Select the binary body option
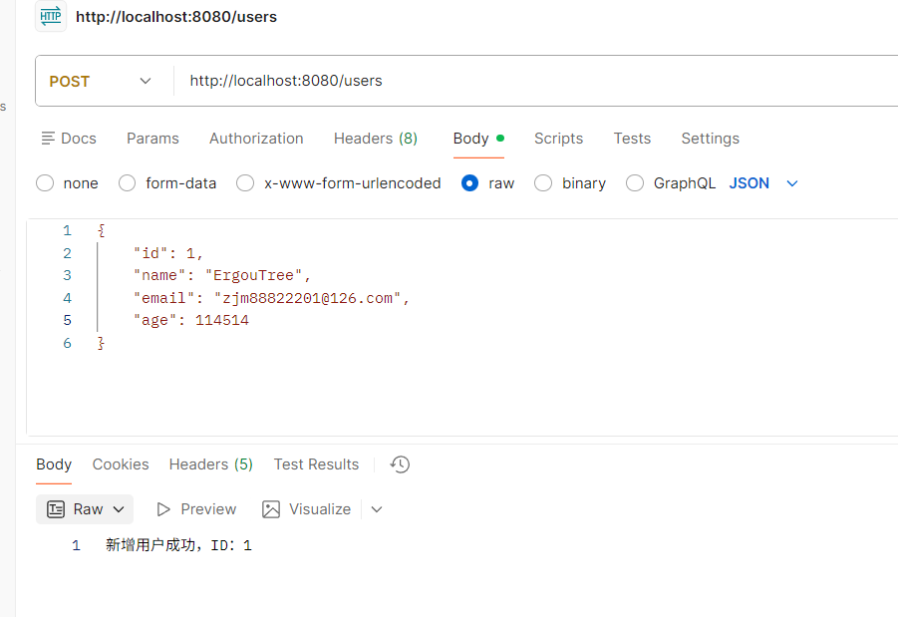The height and width of the screenshot is (617, 898). point(543,183)
